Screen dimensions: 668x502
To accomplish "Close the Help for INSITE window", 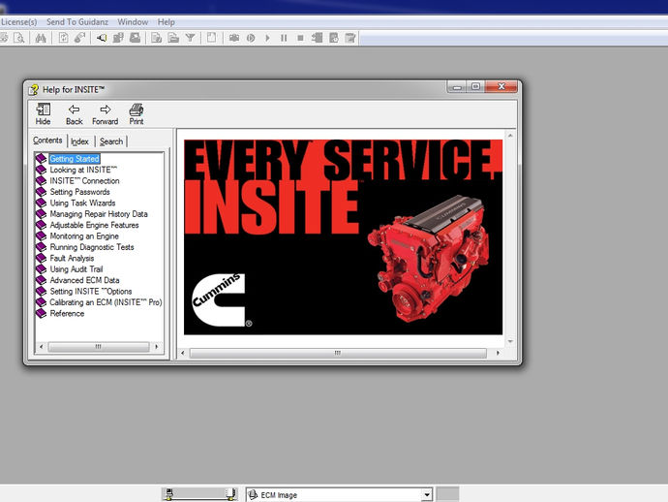I will click(x=501, y=86).
